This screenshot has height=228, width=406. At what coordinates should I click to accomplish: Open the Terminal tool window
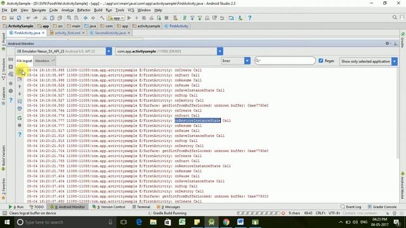pos(141,207)
